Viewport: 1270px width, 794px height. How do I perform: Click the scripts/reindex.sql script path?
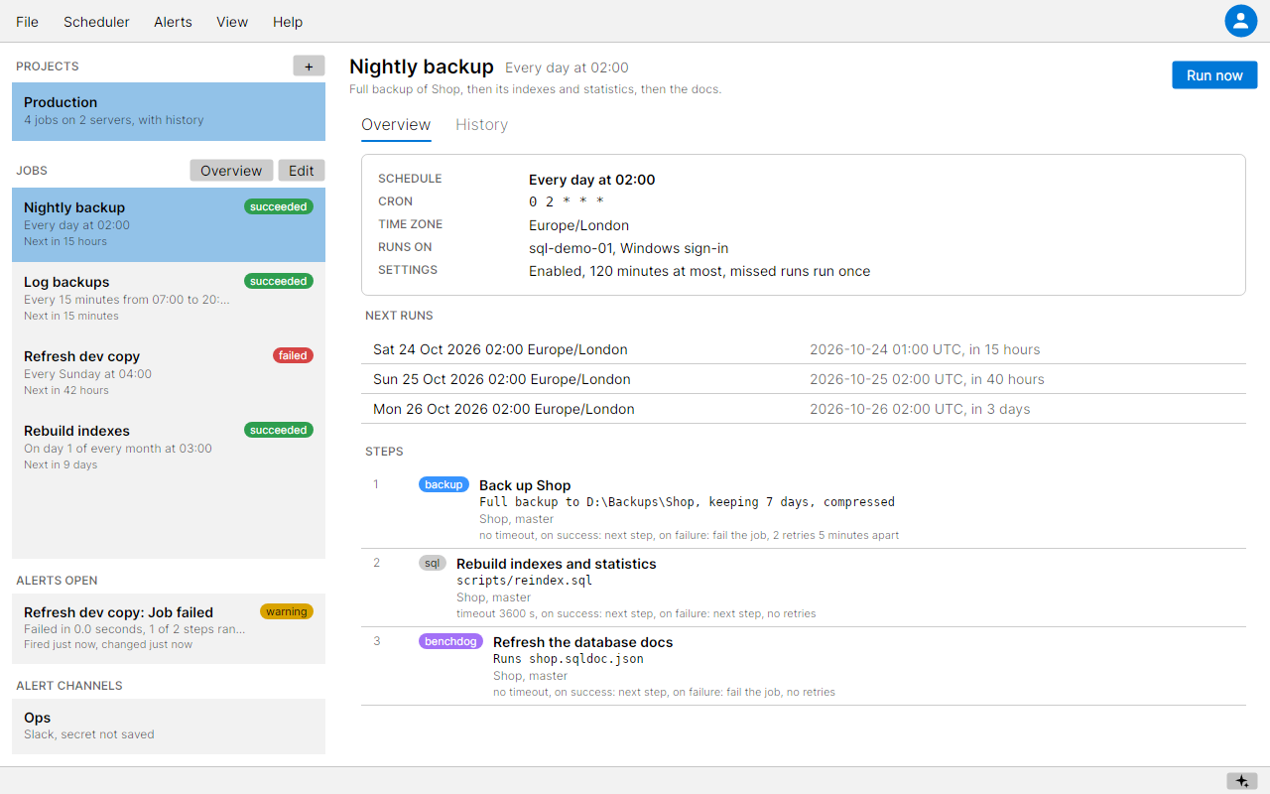524,581
